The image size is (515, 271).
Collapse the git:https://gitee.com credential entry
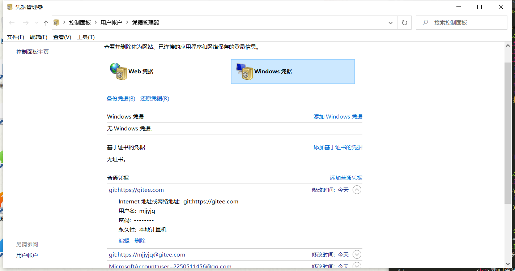pos(357,190)
